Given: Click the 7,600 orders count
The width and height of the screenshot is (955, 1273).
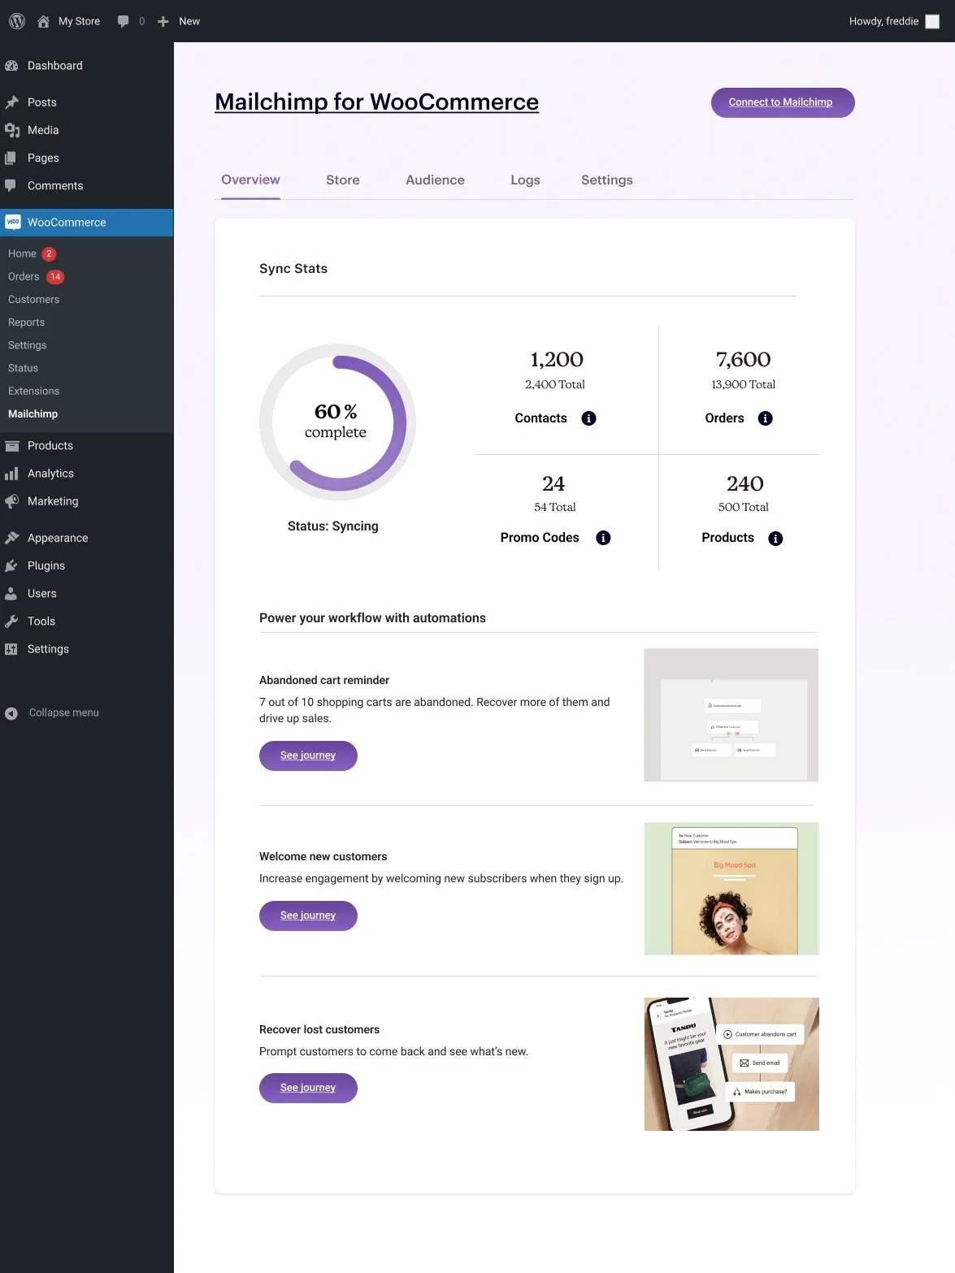Looking at the screenshot, I should (x=744, y=359).
